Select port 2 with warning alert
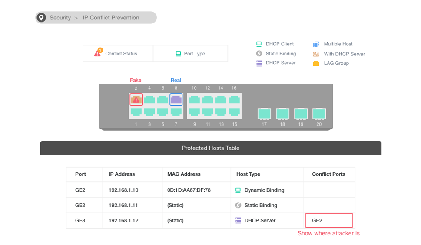The image size is (421, 245). click(x=136, y=100)
